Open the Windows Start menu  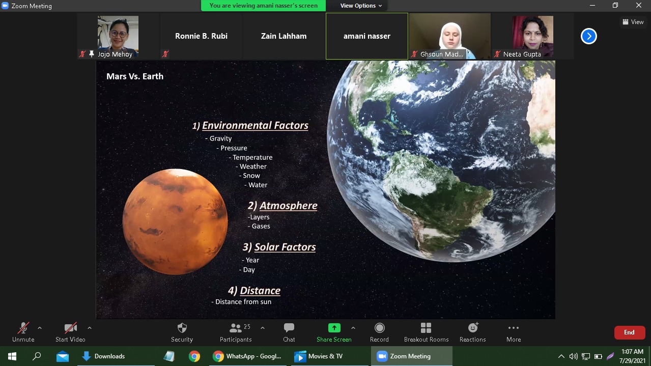tap(12, 356)
